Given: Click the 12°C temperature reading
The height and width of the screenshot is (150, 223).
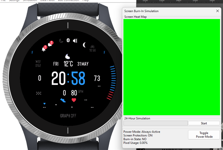Looking at the screenshot, I should [68, 64].
